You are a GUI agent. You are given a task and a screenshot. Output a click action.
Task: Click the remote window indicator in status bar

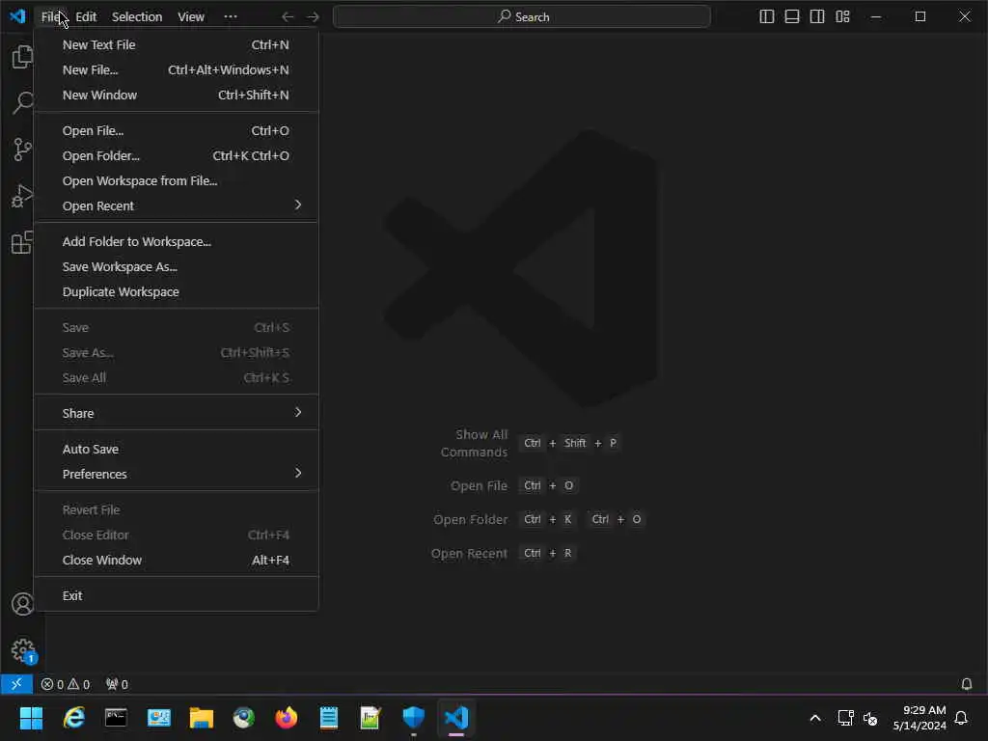coord(16,684)
